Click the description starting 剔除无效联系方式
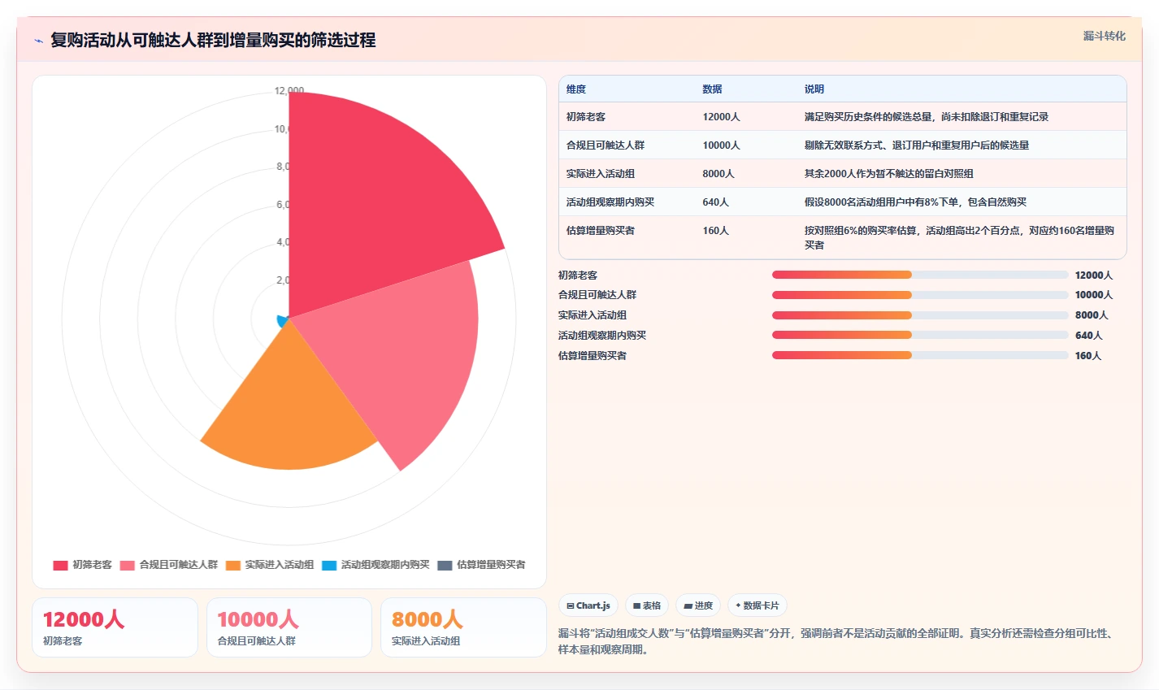Image resolution: width=1159 pixels, height=690 pixels. (917, 145)
